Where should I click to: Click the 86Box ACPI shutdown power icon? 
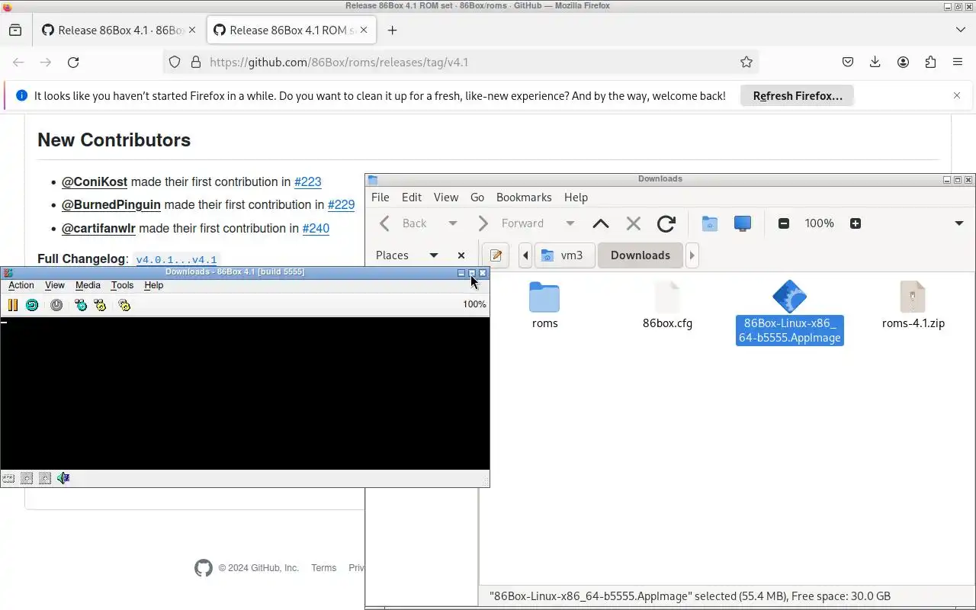point(56,305)
